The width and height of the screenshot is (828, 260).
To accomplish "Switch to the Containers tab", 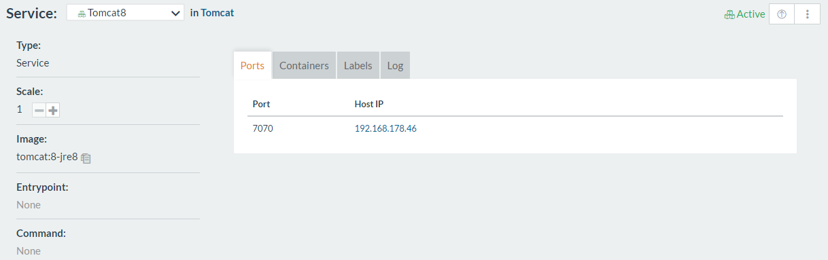I will (304, 65).
